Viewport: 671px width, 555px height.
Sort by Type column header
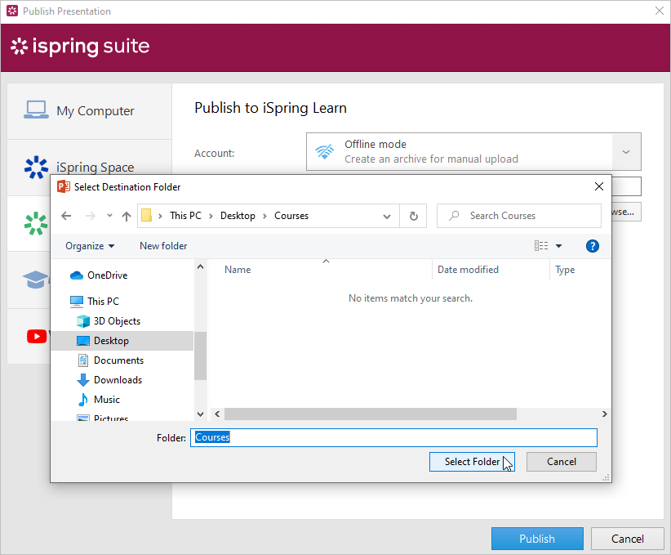pyautogui.click(x=565, y=270)
